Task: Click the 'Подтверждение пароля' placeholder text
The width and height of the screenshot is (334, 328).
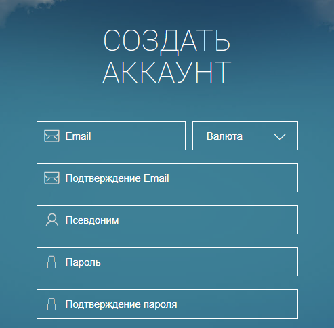Action: pyautogui.click(x=121, y=304)
